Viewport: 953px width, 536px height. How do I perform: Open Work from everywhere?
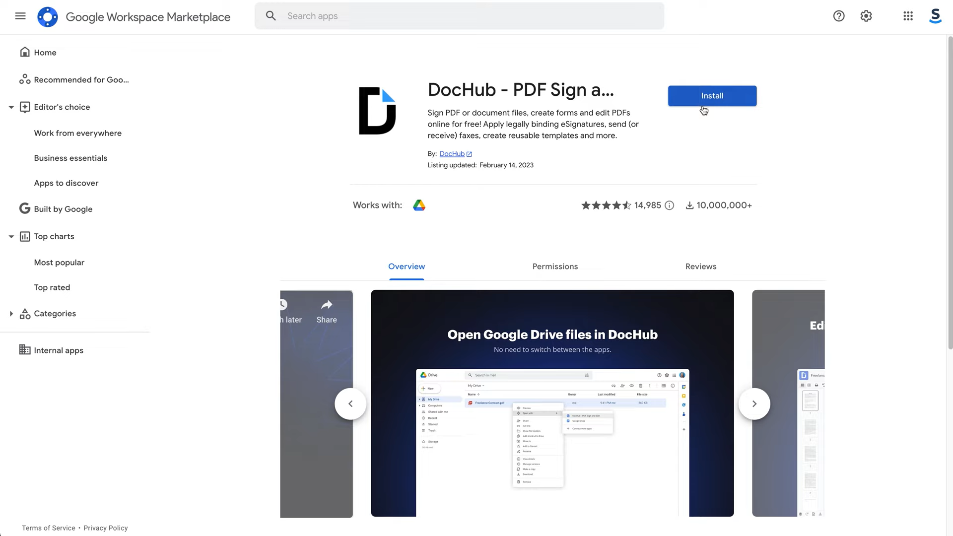pos(78,133)
